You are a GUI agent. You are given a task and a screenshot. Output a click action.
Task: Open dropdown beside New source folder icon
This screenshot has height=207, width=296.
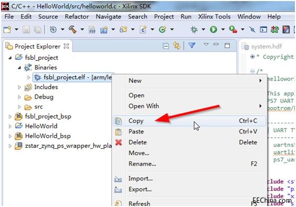pyautogui.click(x=133, y=30)
